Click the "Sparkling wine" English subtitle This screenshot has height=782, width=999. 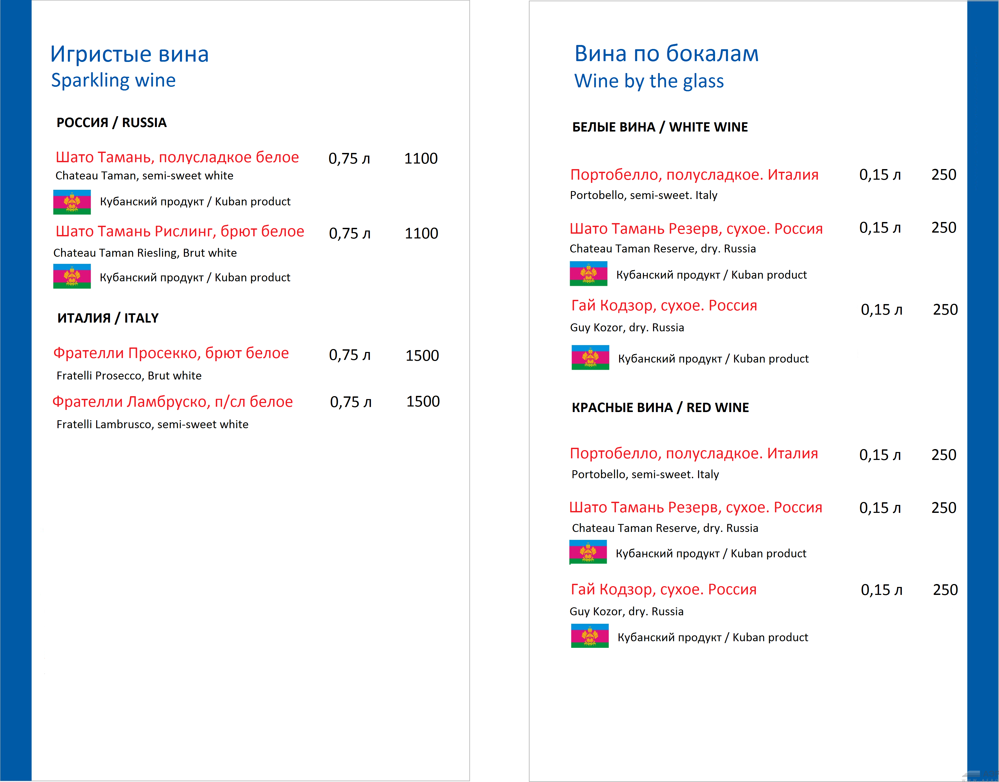pyautogui.click(x=113, y=80)
